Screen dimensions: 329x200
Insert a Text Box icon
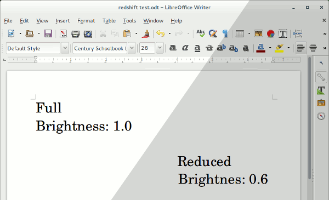(282, 33)
